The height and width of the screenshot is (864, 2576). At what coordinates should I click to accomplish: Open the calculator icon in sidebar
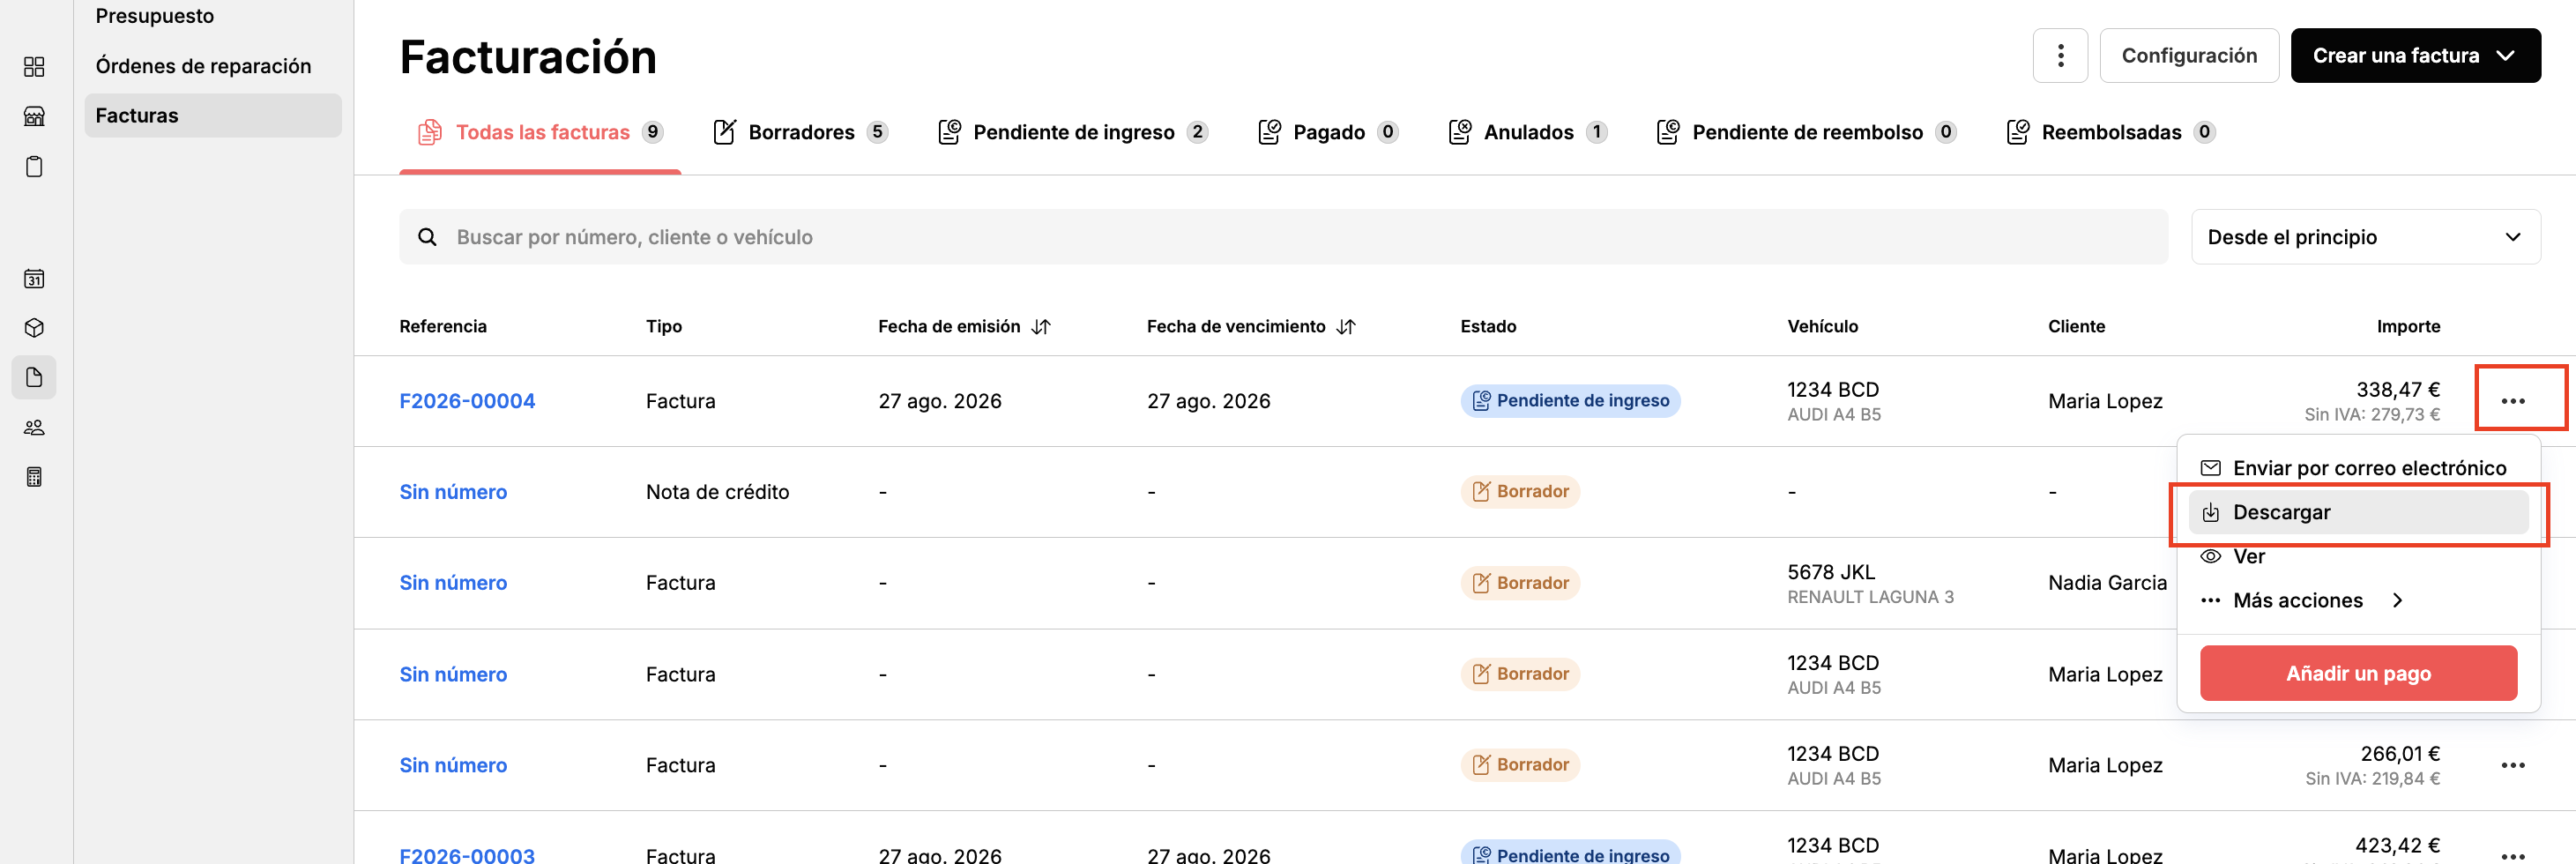(34, 477)
